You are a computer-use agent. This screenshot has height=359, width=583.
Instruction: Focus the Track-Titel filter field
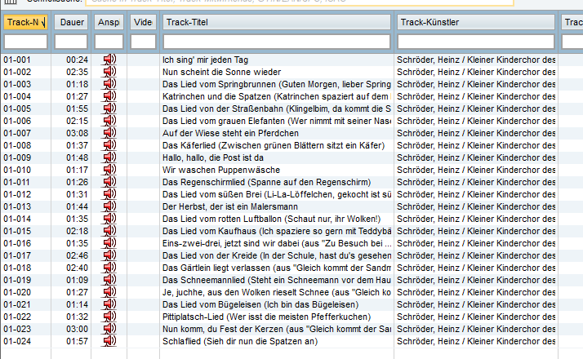[x=276, y=41]
